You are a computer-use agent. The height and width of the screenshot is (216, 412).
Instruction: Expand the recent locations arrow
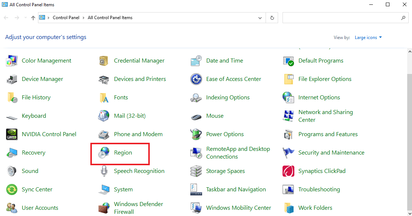point(25,18)
